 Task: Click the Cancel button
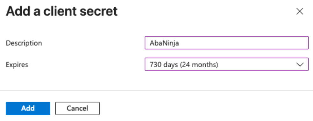(77, 108)
